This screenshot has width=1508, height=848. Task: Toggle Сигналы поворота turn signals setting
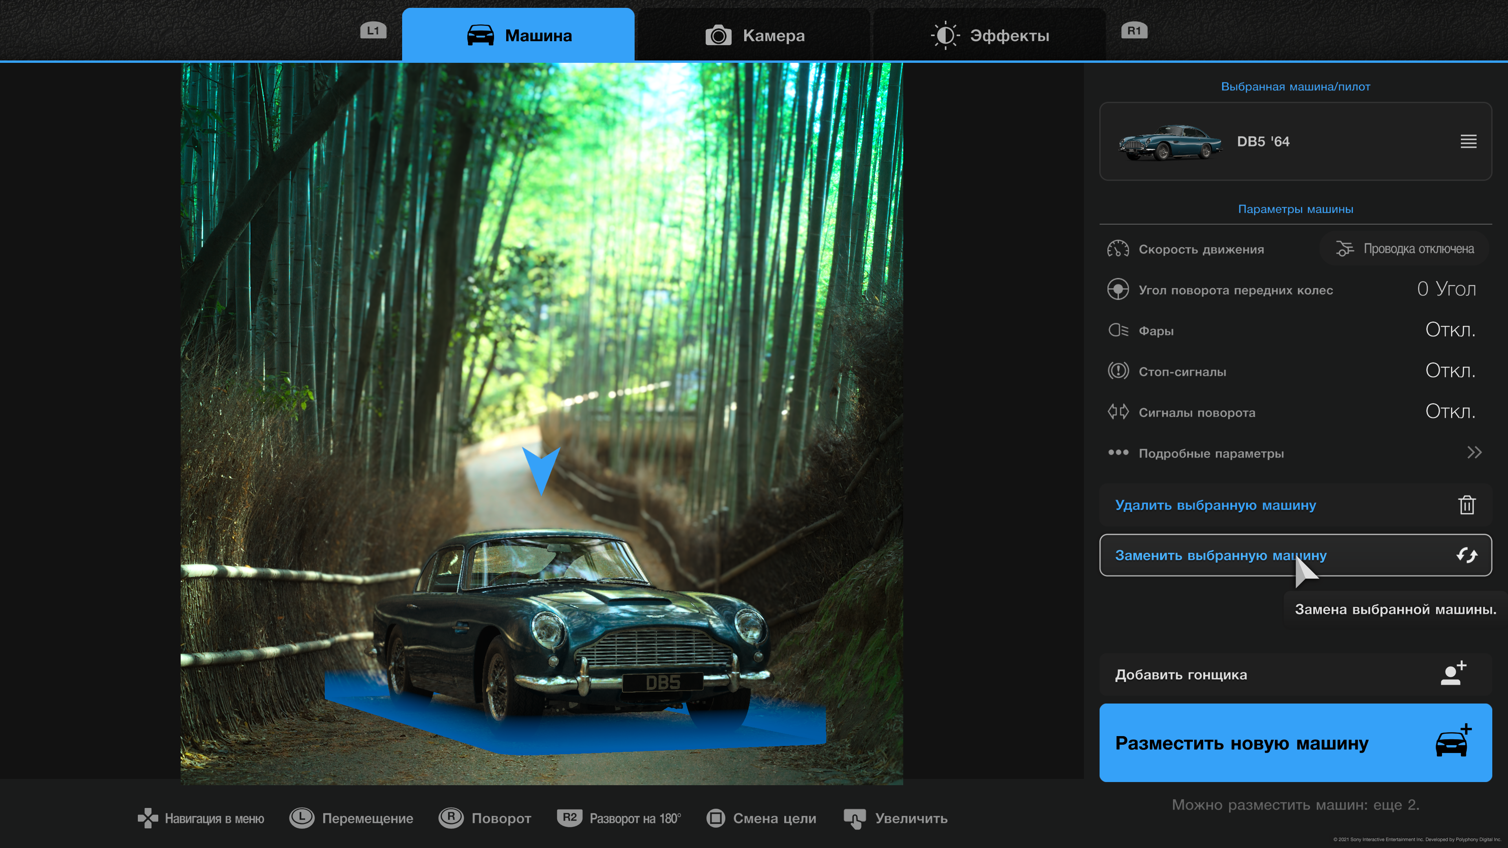1449,412
